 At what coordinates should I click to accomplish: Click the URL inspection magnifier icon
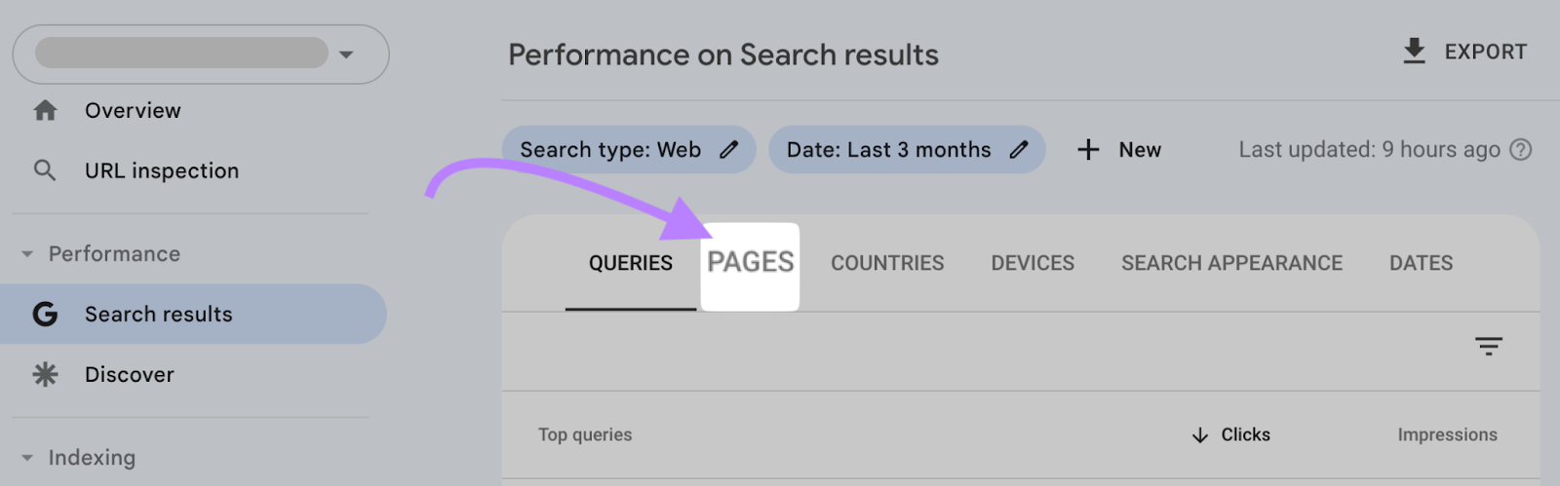pos(45,170)
